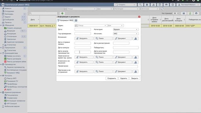This screenshot has height=113, width=201.
Task: Collapse the Производство sidebar section
Action: (1, 64)
